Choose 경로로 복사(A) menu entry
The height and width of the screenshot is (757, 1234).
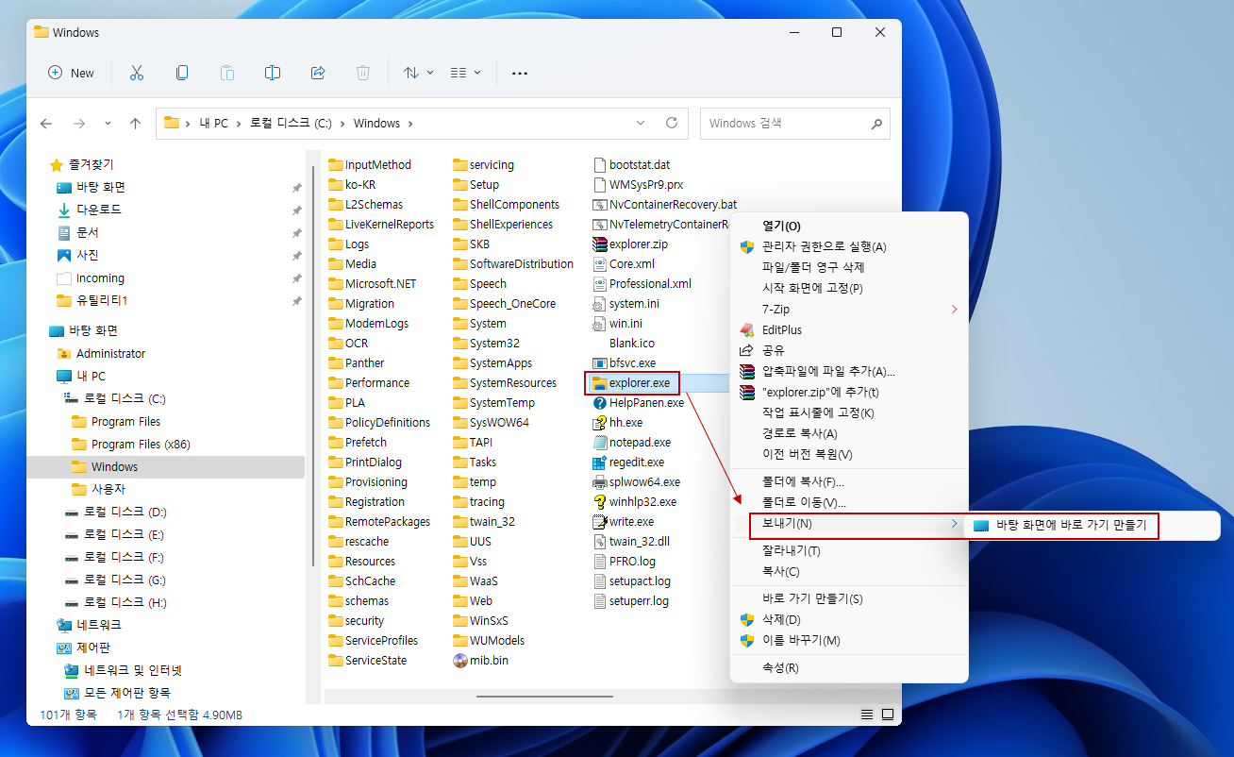pyautogui.click(x=849, y=434)
